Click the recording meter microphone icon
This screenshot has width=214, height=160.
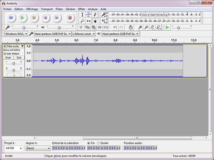pos(104,15)
